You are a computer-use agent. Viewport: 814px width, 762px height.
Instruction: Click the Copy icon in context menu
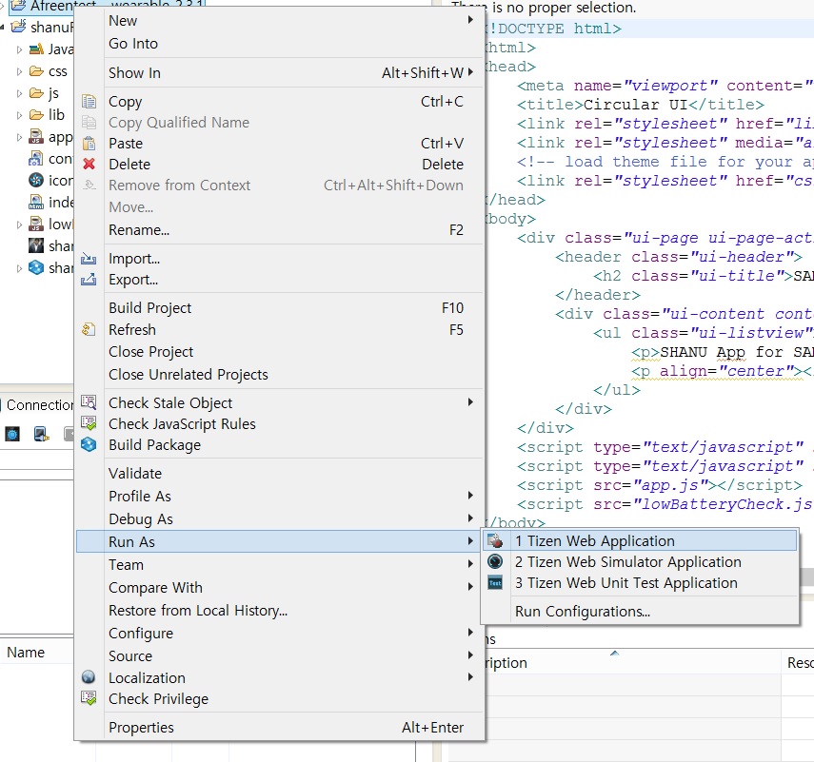pyautogui.click(x=89, y=101)
